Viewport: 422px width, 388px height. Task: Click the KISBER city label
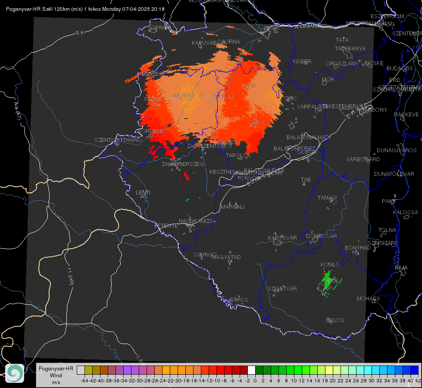tap(302, 61)
